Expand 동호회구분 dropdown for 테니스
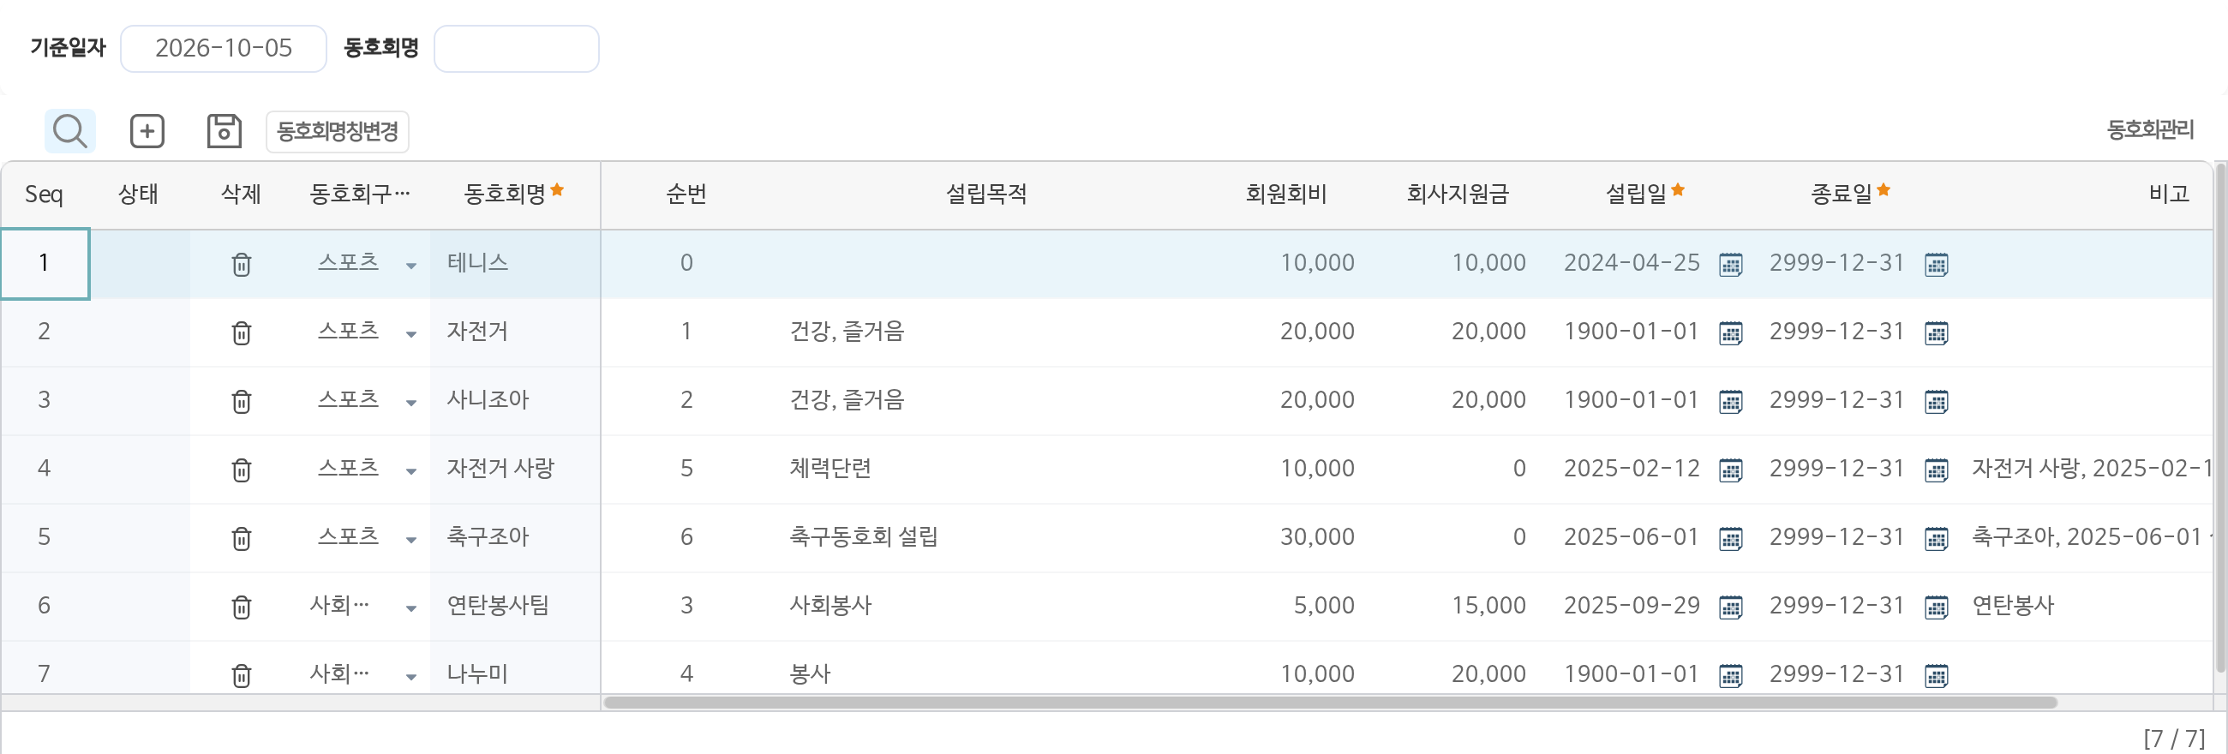 click(x=410, y=266)
